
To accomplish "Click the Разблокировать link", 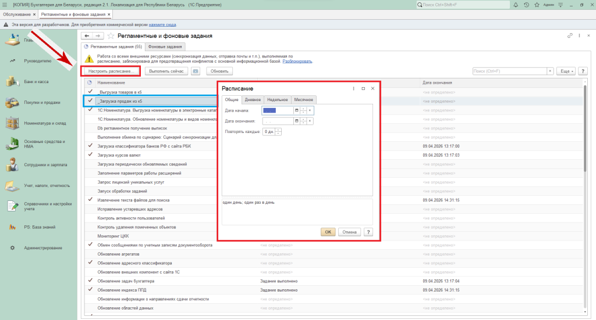I will [297, 61].
